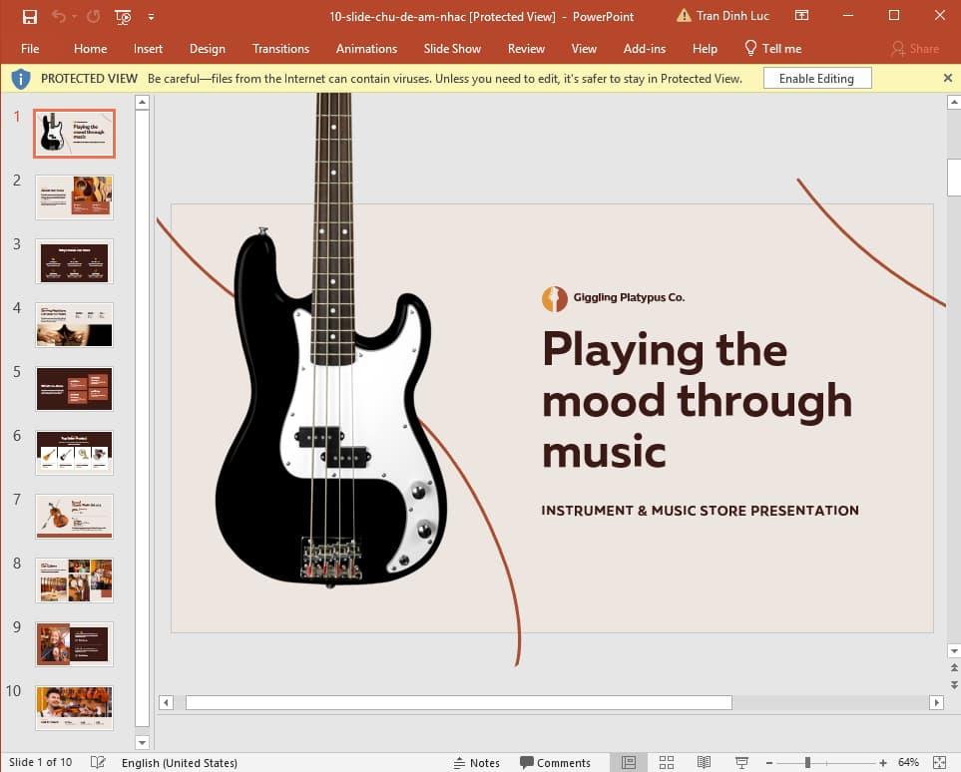Image resolution: width=961 pixels, height=772 pixels.
Task: Open the Notes pane
Action: [x=477, y=762]
